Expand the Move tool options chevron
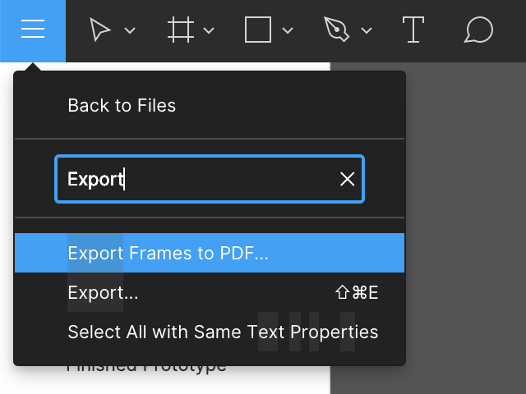Screen dimensions: 526x394 [x=130, y=31]
